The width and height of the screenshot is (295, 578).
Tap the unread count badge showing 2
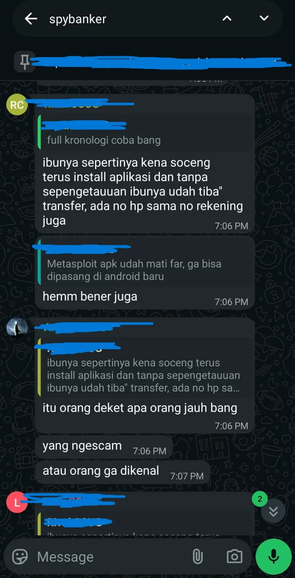click(260, 499)
